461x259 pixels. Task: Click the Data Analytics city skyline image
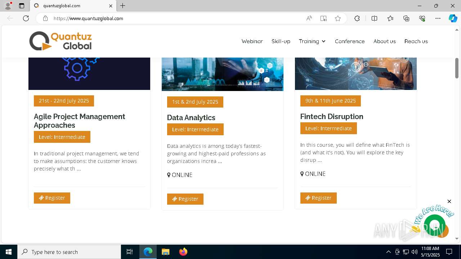pos(223,74)
